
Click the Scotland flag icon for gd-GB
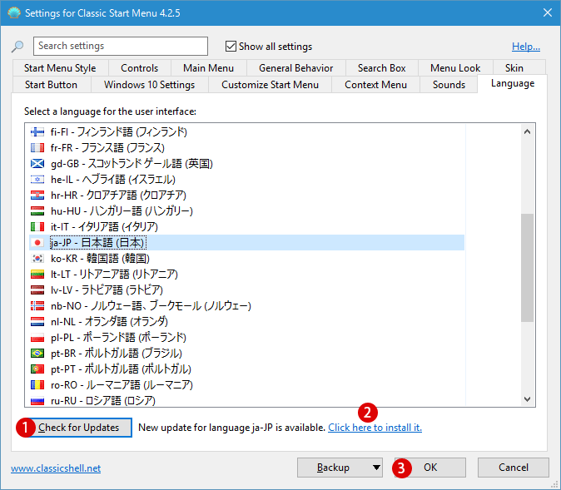37,163
